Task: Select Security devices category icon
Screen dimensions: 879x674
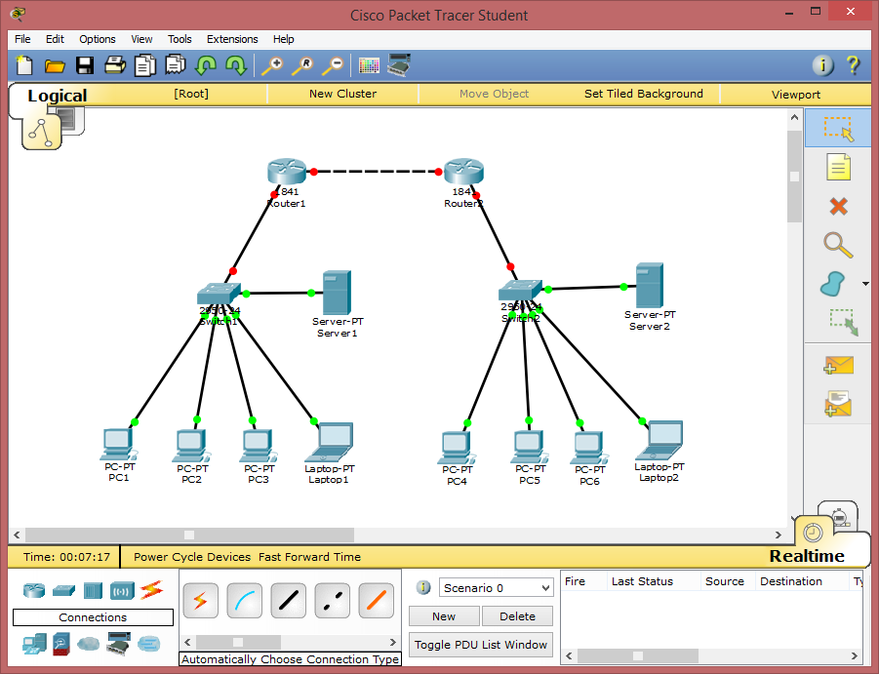Action: point(61,645)
